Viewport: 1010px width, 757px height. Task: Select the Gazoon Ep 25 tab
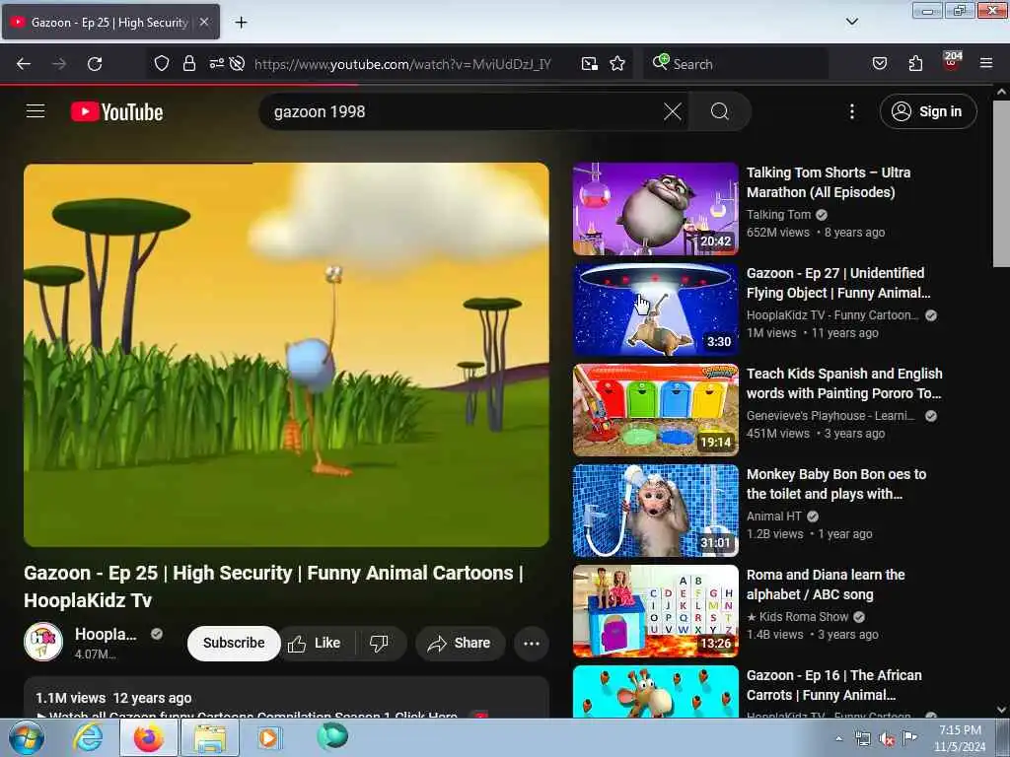(x=110, y=22)
